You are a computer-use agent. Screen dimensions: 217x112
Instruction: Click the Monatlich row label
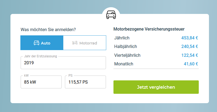coord(124,64)
